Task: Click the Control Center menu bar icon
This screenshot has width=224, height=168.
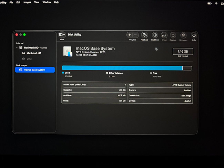Action: pyautogui.click(x=222, y=3)
